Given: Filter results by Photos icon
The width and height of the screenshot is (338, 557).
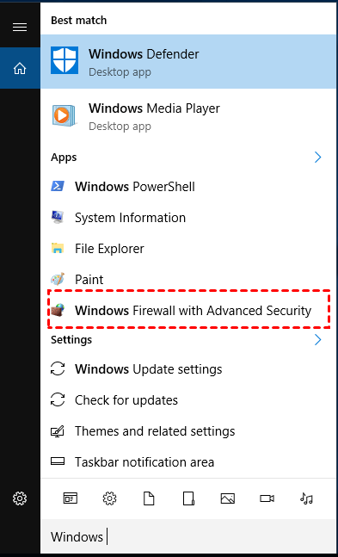Looking at the screenshot, I should [228, 498].
